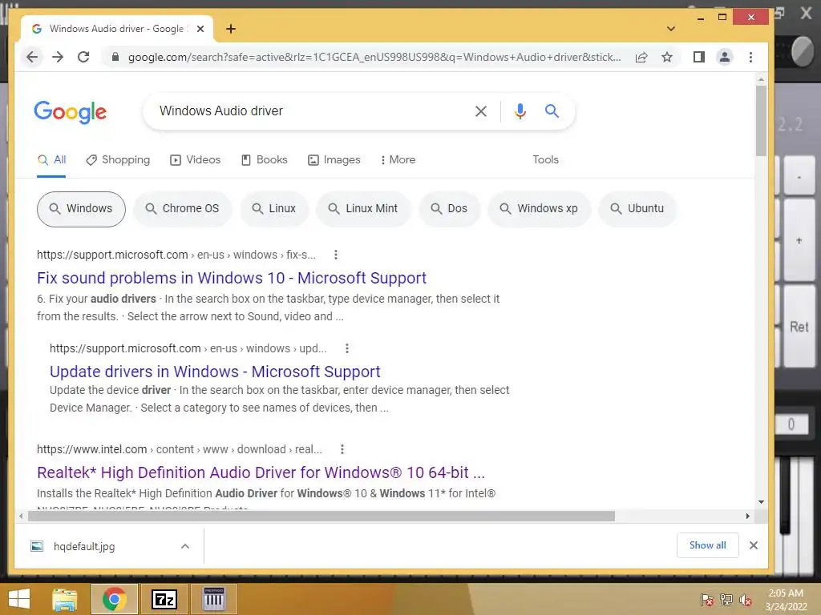Select the Ubuntu filter chip

click(x=637, y=209)
